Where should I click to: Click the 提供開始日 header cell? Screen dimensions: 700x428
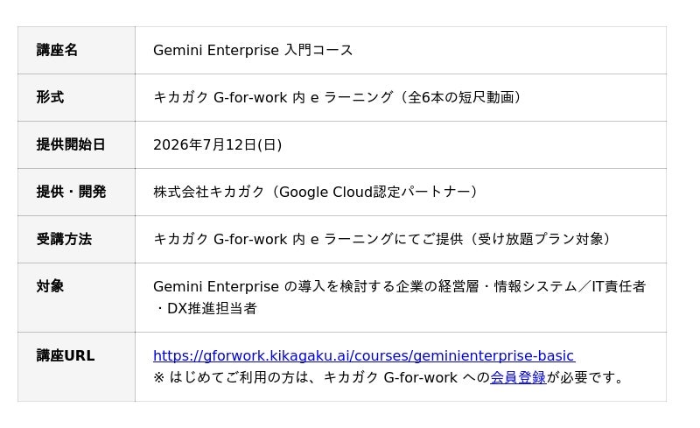point(76,144)
